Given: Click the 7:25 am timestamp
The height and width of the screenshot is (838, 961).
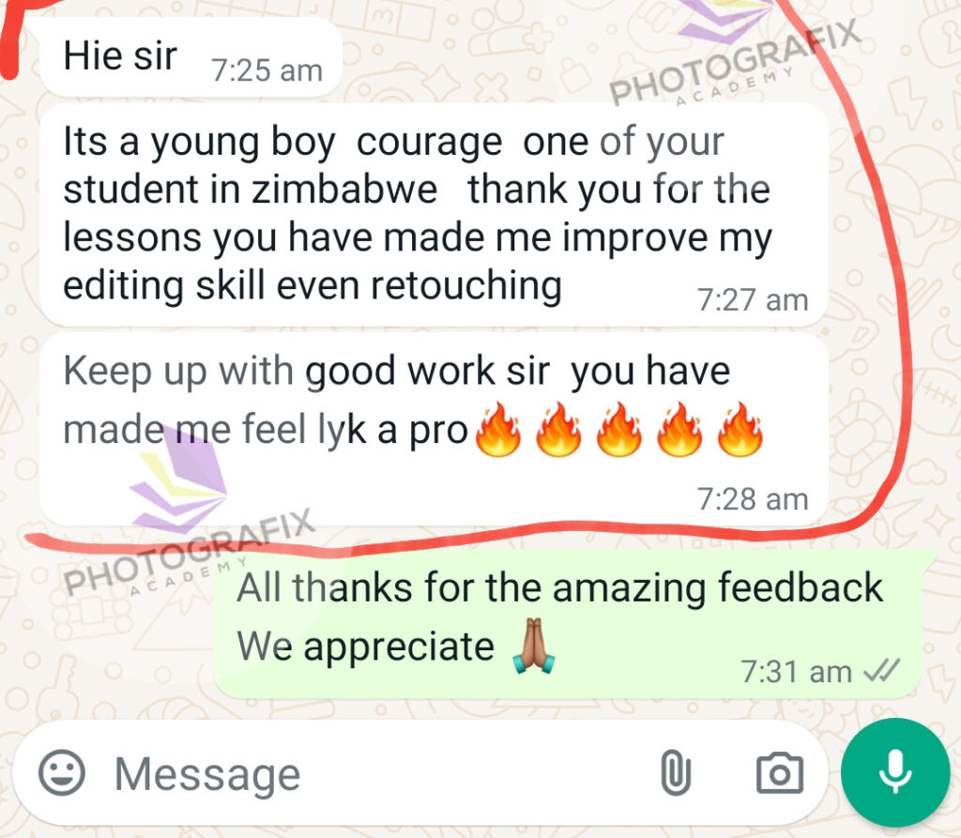Looking at the screenshot, I should [267, 70].
